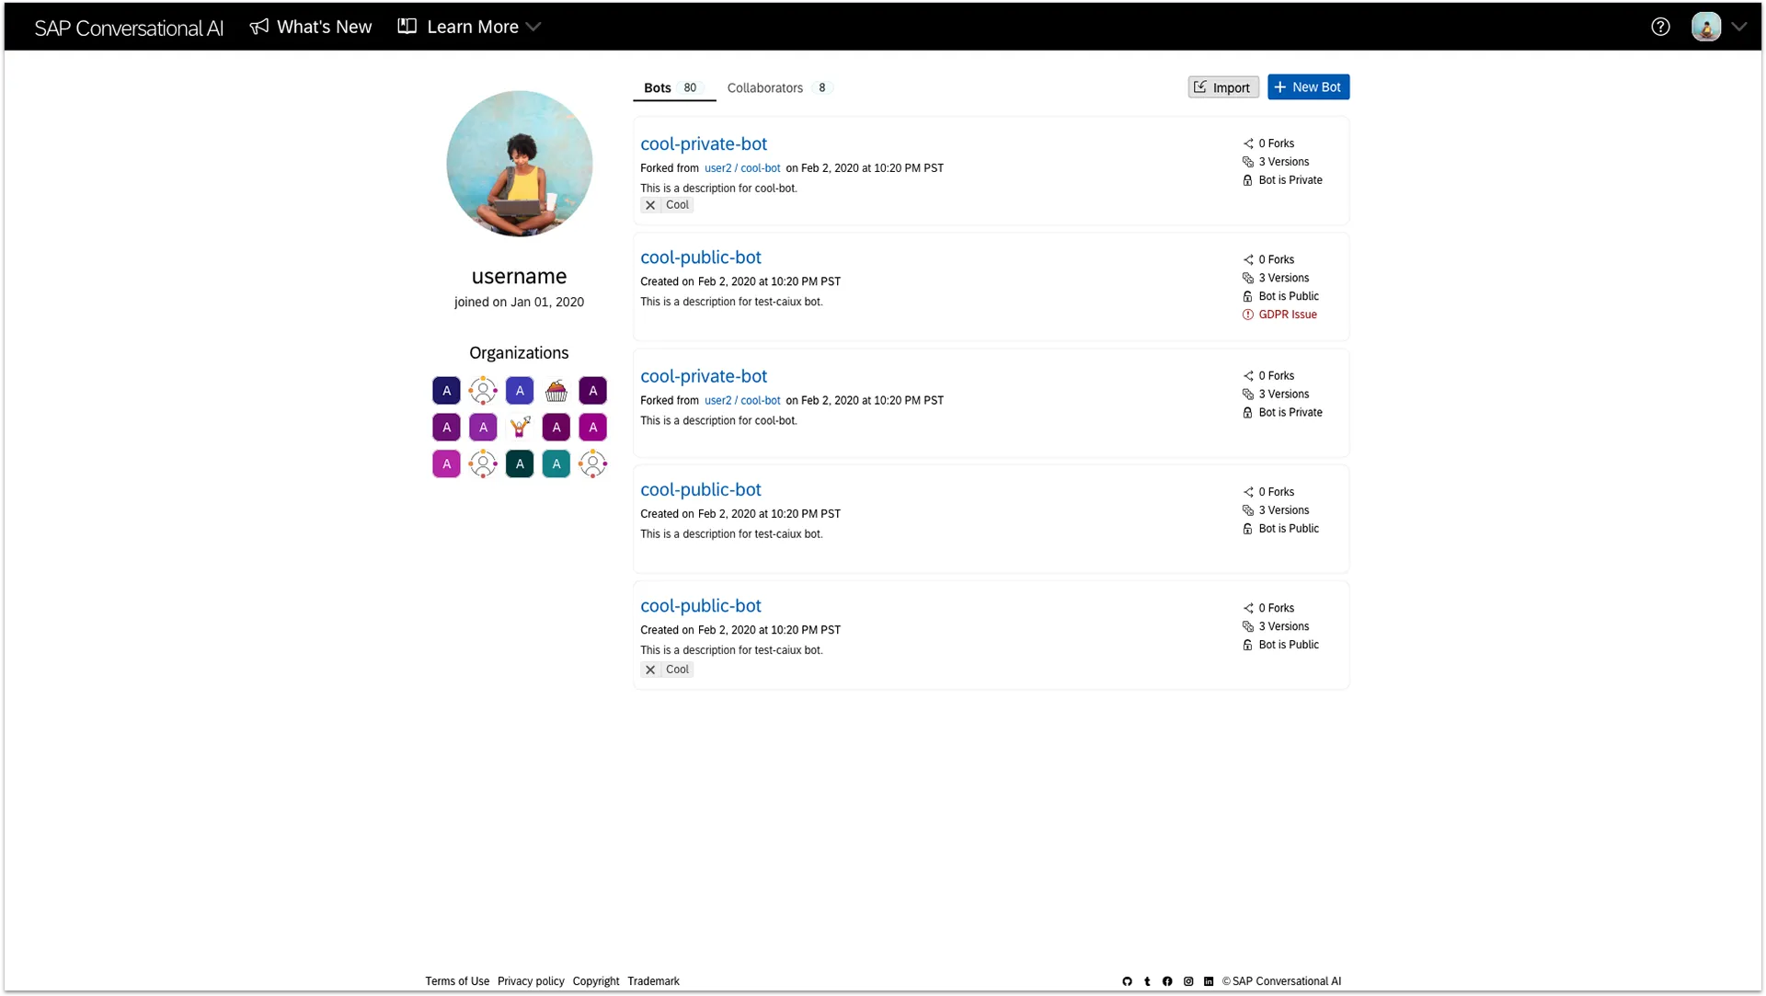Image resolution: width=1766 pixels, height=996 pixels.
Task: Expand the Learn More dropdown chevron
Action: [533, 27]
